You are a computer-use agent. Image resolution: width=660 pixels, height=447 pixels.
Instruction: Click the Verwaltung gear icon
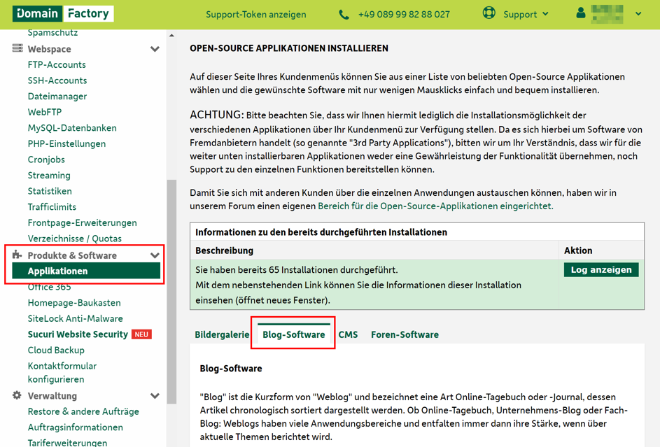(x=17, y=395)
